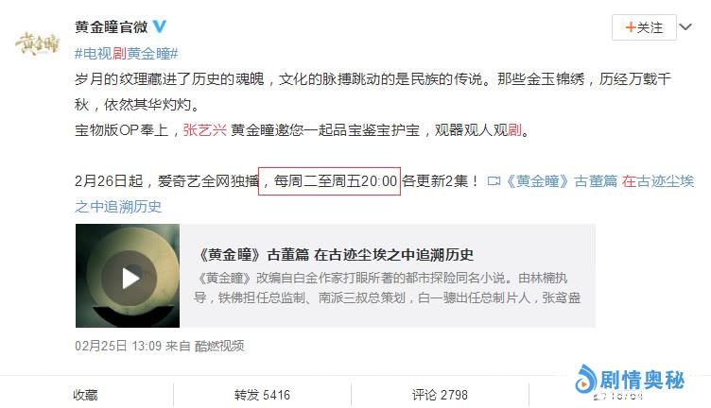Play the 黄金瞳 古董篇 video
The image size is (711, 408).
coord(130,278)
